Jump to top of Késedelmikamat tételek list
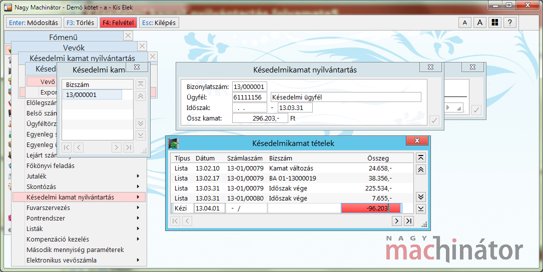The width and height of the screenshot is (543, 272). point(421,158)
